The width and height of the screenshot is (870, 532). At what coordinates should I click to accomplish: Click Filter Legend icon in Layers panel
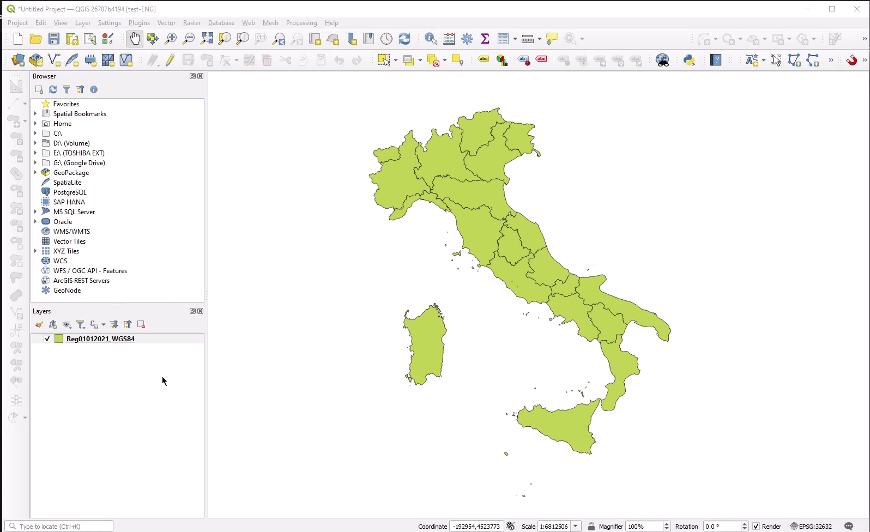(x=80, y=325)
